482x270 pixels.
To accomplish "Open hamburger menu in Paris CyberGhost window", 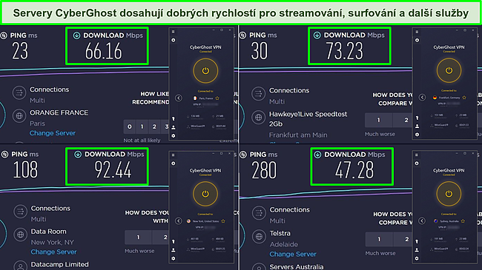I will click(173, 32).
